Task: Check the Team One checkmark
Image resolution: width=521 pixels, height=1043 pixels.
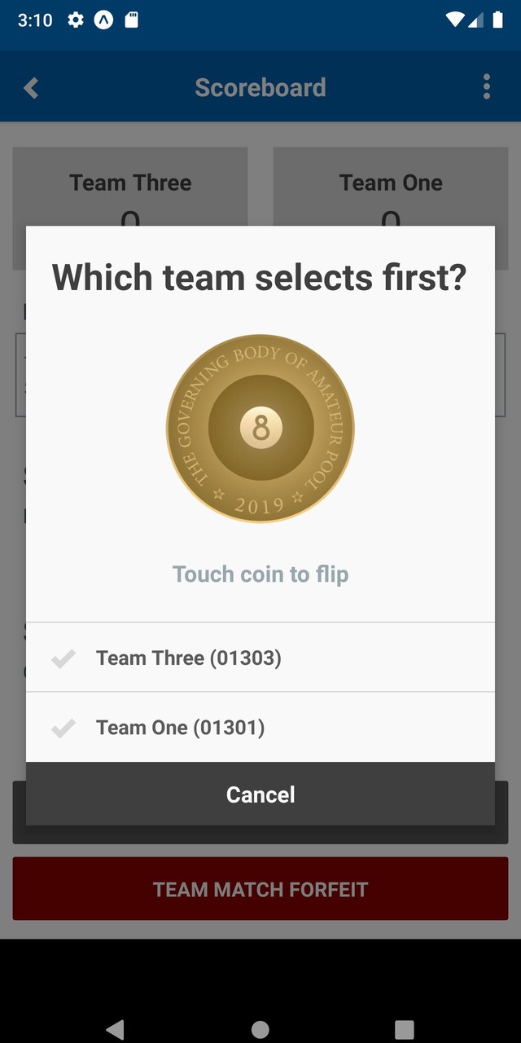Action: [x=63, y=728]
